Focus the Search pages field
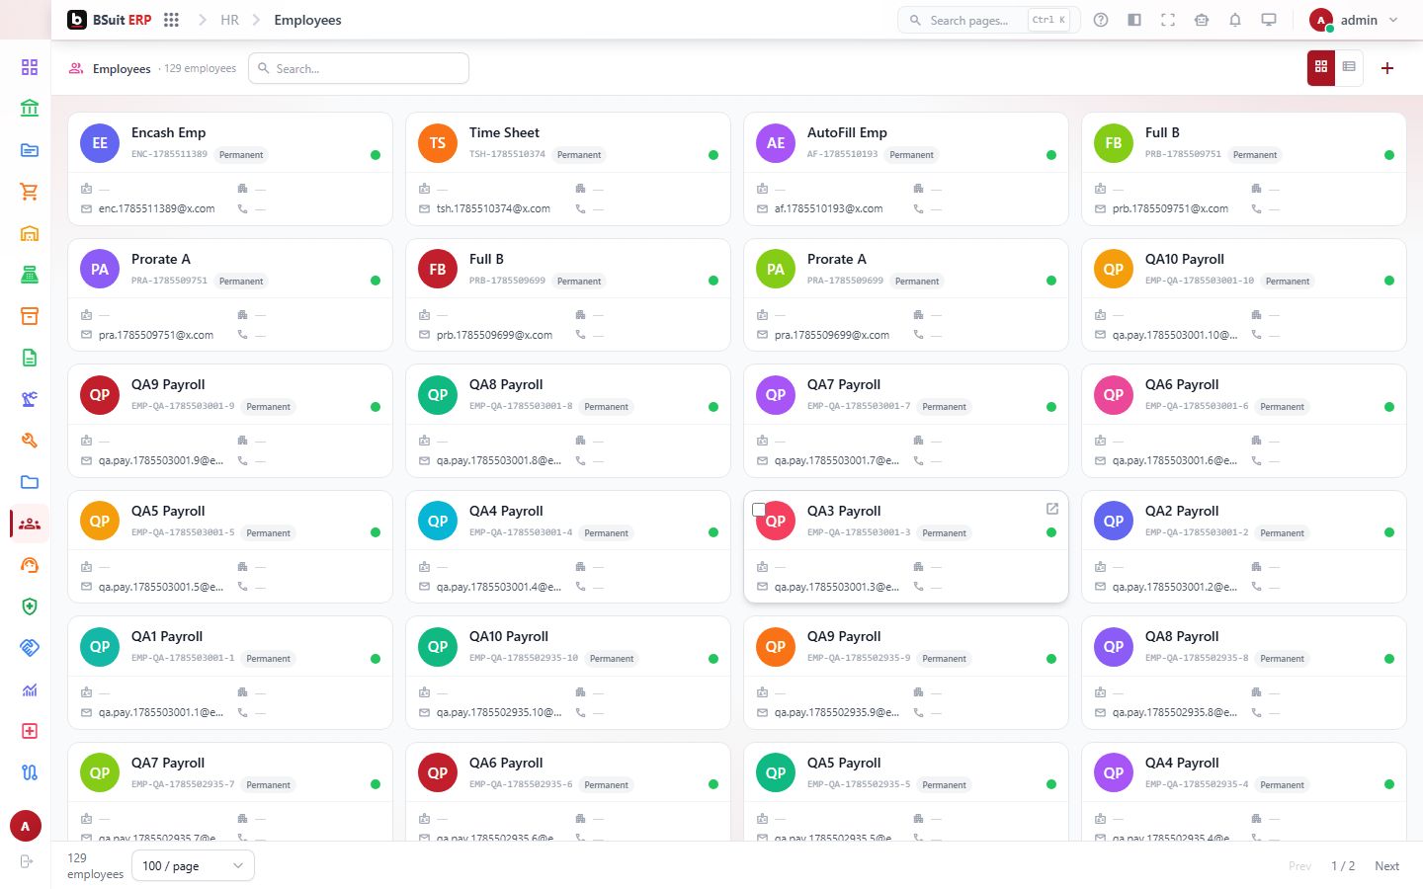 pos(988,20)
